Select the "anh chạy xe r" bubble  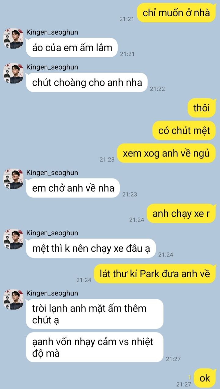pyautogui.click(x=181, y=213)
